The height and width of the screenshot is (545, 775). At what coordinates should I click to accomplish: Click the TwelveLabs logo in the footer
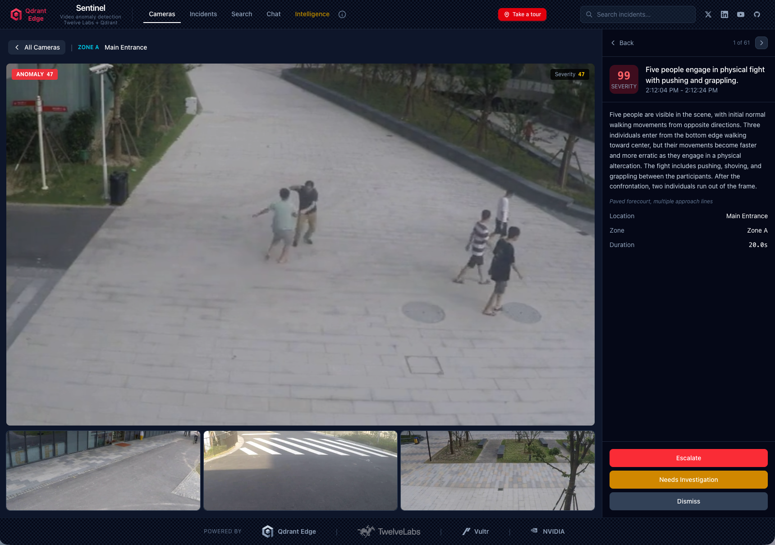(389, 531)
